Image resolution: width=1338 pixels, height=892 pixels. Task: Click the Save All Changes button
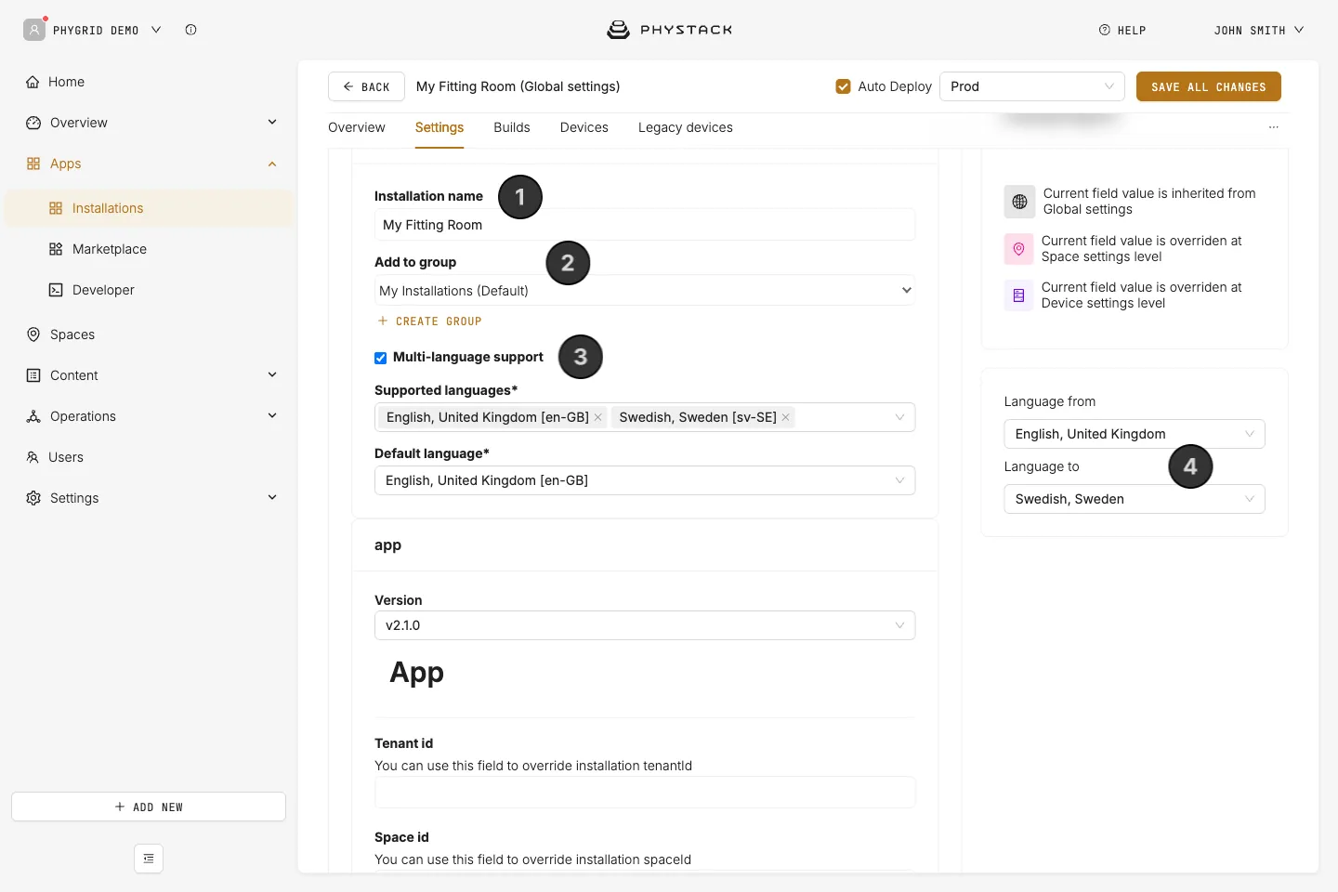(1209, 86)
